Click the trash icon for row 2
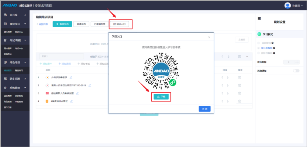307x147 pixels. coord(239,85)
